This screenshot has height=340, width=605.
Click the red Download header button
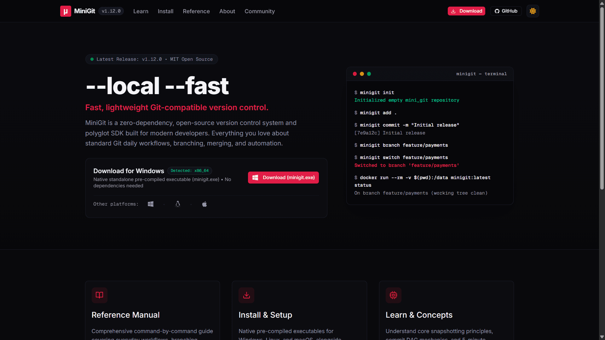(x=466, y=11)
